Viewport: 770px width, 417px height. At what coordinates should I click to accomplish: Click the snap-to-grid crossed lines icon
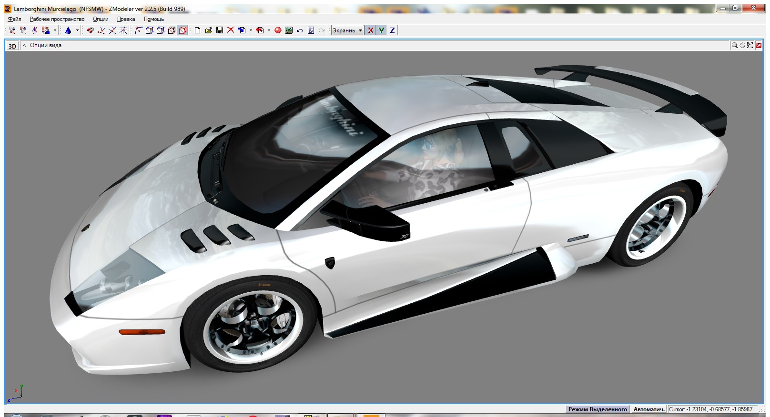(x=123, y=30)
